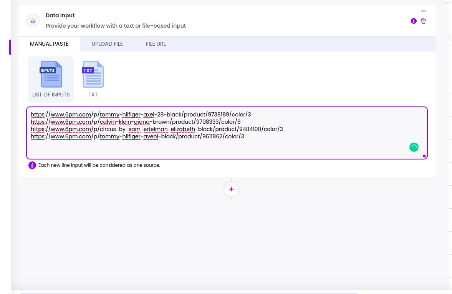
Task: Place cursor on the calvin-klein-giana-brown URL line
Action: click(135, 122)
